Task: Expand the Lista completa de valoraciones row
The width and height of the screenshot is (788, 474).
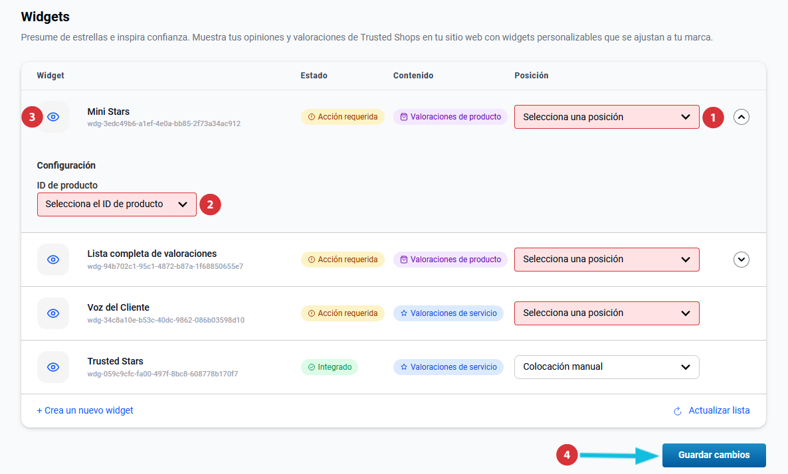Action: tap(741, 260)
